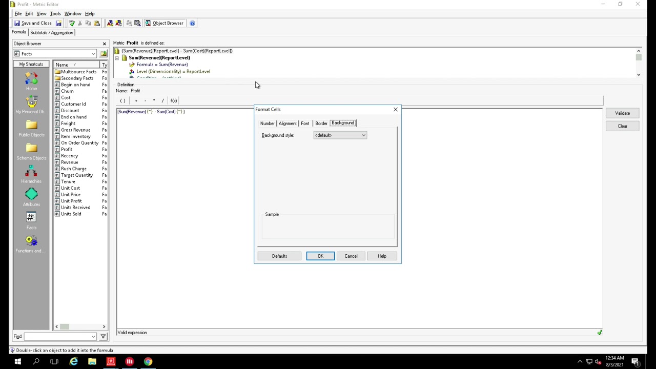Close the Format Cells dialog
Viewport: 656px width, 369px height.
(x=396, y=109)
